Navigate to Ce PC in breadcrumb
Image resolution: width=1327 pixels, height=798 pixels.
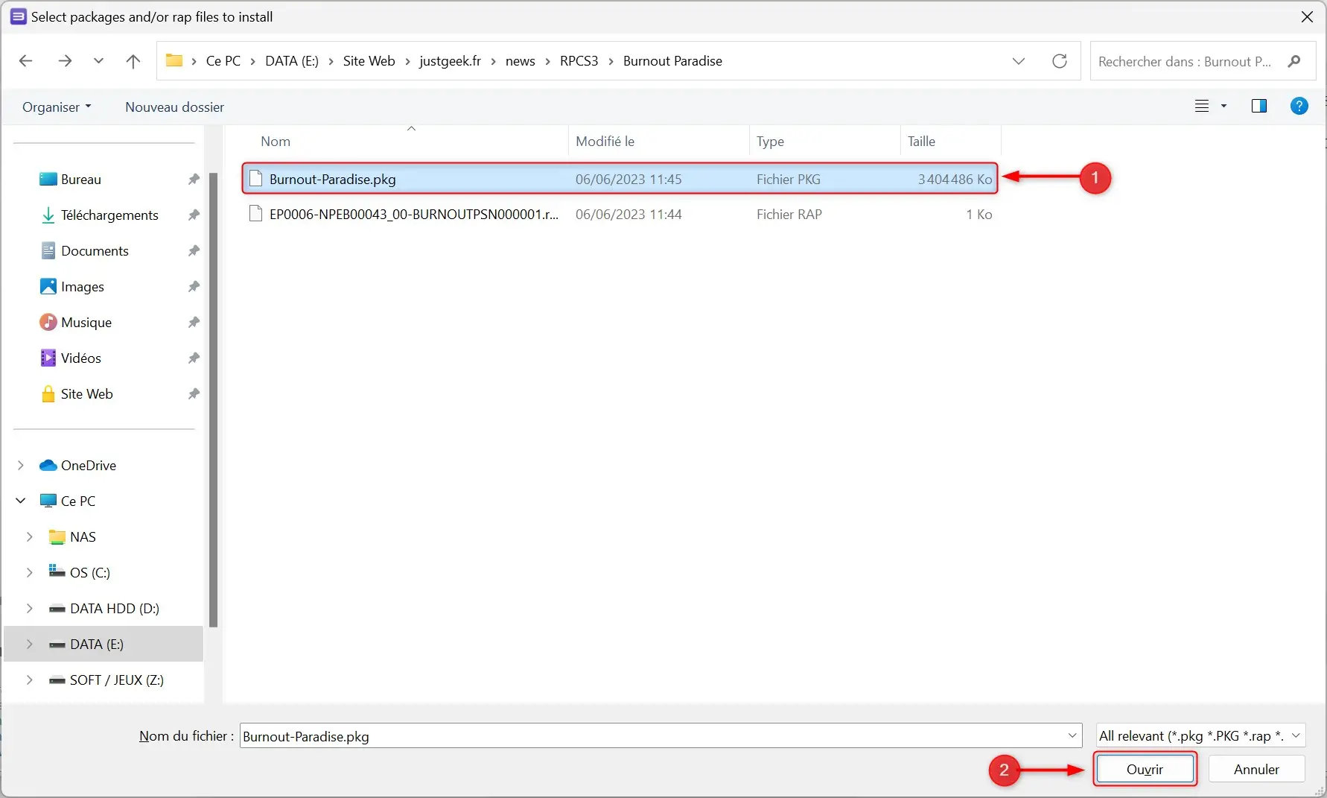tap(223, 61)
